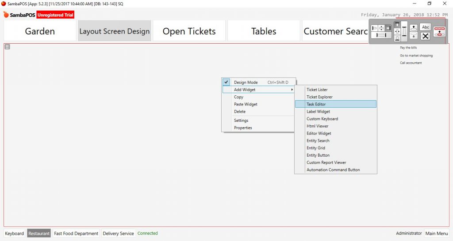Go to the Tables screen
The image size is (453, 241).
click(264, 31)
